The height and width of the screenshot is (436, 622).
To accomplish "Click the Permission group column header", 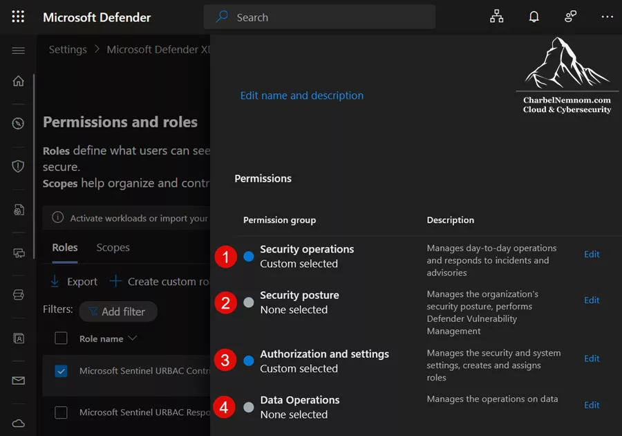I will click(x=279, y=220).
